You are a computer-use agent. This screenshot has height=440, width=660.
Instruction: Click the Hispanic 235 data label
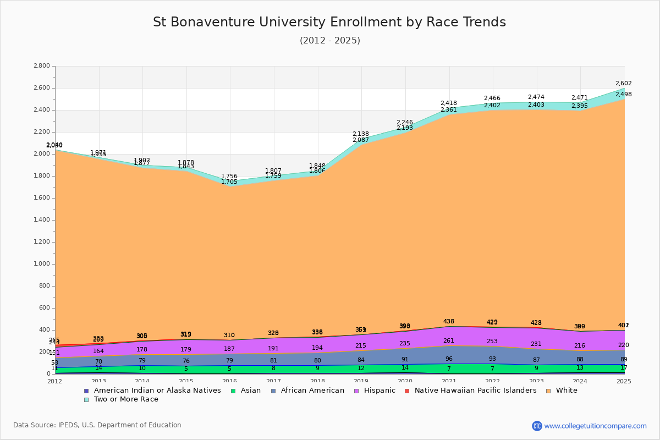(x=405, y=344)
